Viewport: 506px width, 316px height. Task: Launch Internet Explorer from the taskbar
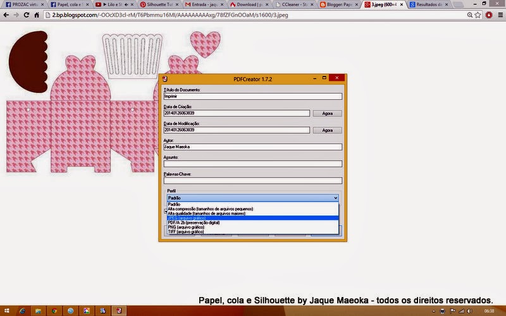click(x=22, y=311)
